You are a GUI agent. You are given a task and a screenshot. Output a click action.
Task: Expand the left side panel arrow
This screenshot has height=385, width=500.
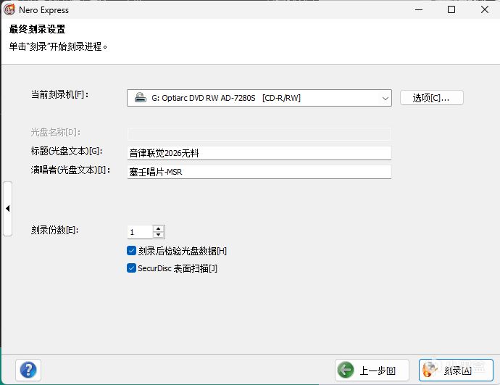(8, 209)
